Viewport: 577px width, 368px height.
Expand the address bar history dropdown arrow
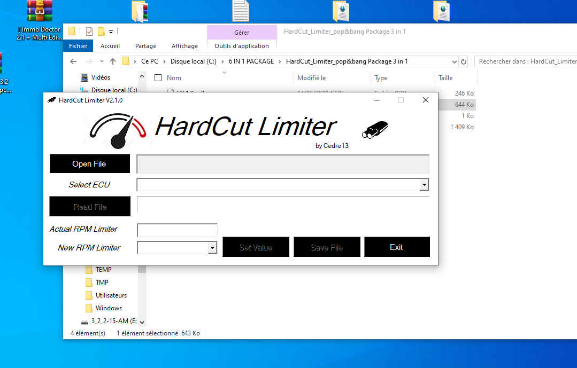[x=455, y=61]
